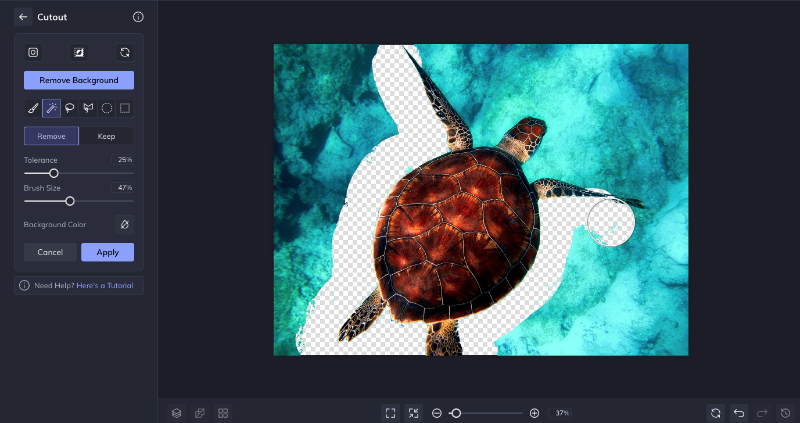Screen dimensions: 800x423
Task: Switch mode to Remove
Action: (51, 136)
